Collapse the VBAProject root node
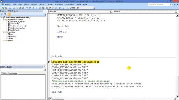 pyautogui.click(x=1, y=17)
